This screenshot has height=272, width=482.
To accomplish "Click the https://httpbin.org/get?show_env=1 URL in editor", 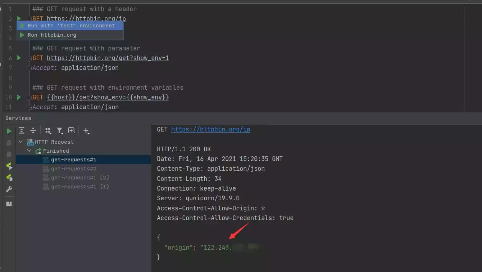I will click(x=108, y=58).
